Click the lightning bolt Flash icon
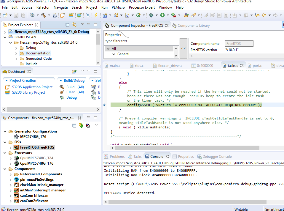 [x=96, y=15]
